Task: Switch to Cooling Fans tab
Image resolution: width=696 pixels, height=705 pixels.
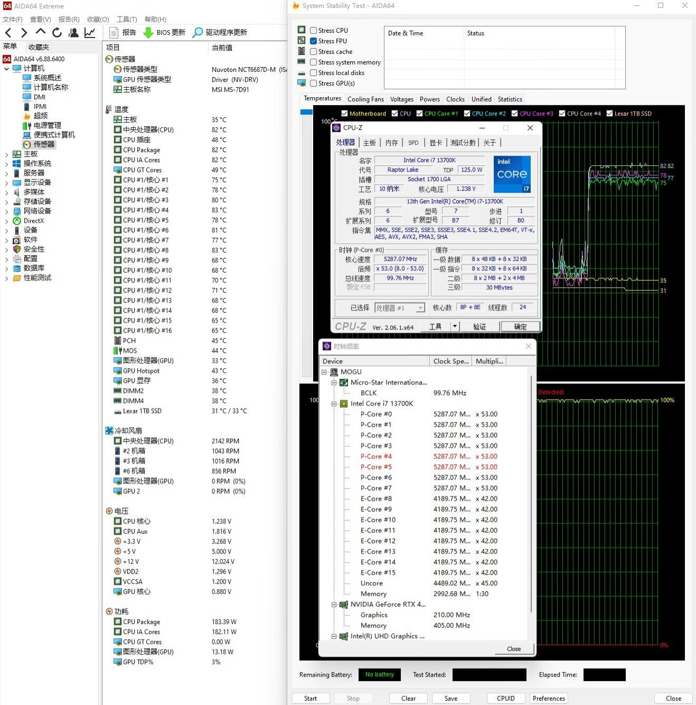Action: [x=365, y=99]
